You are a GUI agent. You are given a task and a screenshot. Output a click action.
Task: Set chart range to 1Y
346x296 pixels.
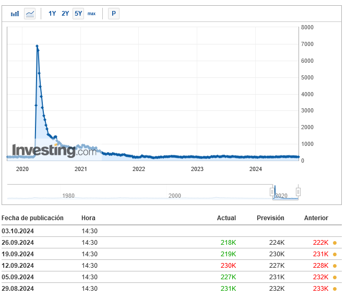pos(52,14)
